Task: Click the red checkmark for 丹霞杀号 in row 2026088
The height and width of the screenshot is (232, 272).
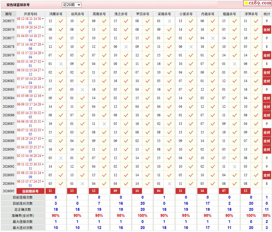Action: [213, 132]
